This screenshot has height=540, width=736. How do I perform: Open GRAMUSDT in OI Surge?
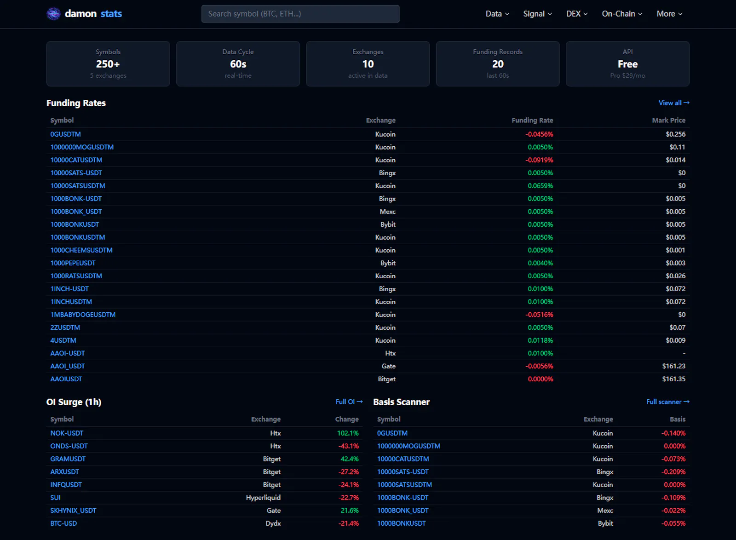[68, 459]
